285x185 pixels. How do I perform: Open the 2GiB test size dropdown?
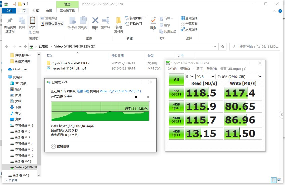click(205, 76)
